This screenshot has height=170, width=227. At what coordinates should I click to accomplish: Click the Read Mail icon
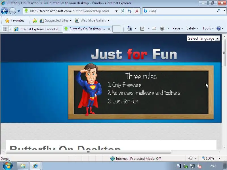click(x=154, y=28)
